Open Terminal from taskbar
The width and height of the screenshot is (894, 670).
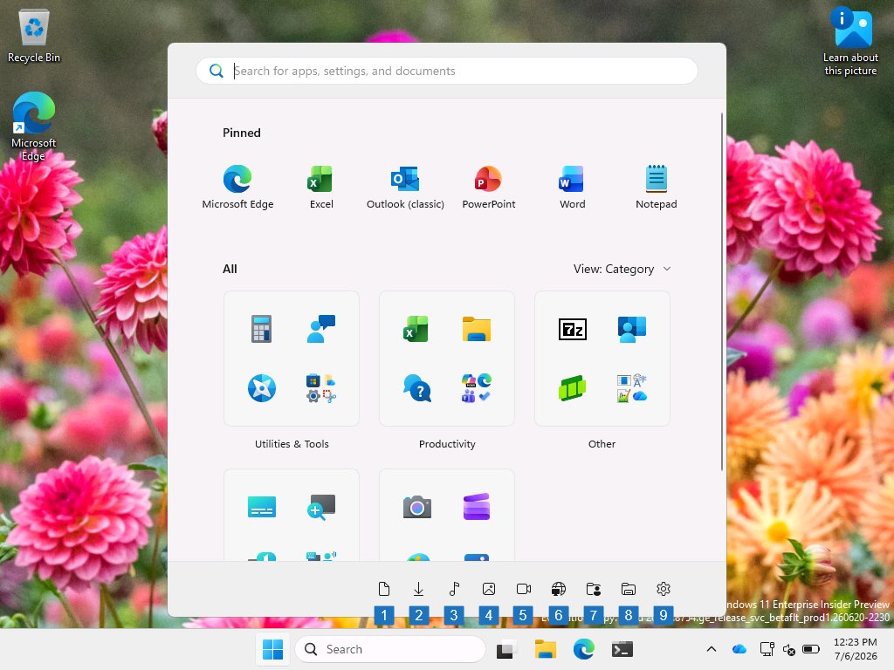pos(622,649)
